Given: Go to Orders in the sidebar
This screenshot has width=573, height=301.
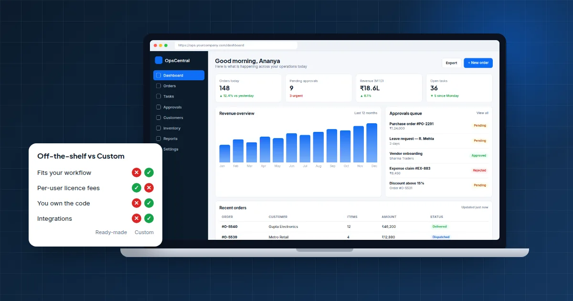Looking at the screenshot, I should [x=179, y=86].
